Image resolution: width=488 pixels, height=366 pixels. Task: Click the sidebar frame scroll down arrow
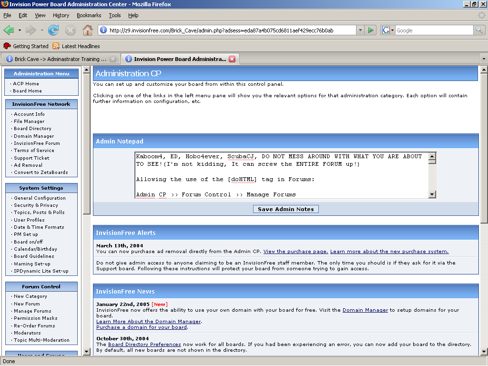(x=87, y=352)
